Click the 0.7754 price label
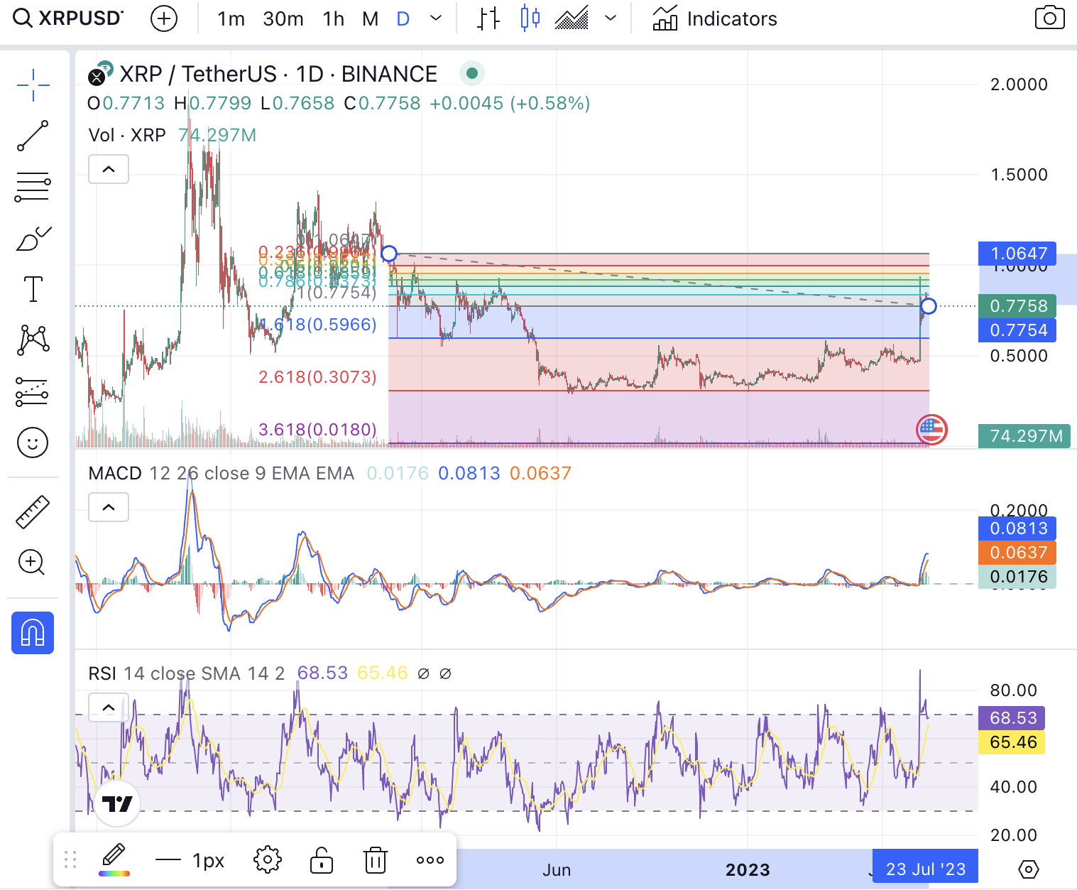Screen dimensions: 1077x890 tap(1018, 330)
